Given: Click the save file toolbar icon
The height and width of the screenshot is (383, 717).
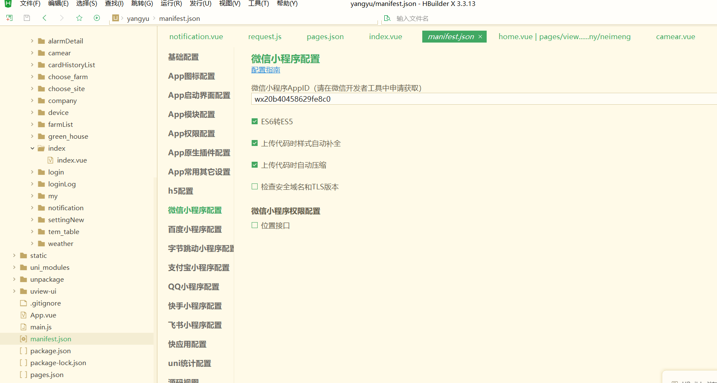Looking at the screenshot, I should (27, 18).
